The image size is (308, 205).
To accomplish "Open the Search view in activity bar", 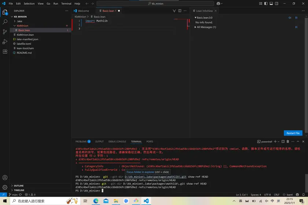I will [x=5, y=22].
